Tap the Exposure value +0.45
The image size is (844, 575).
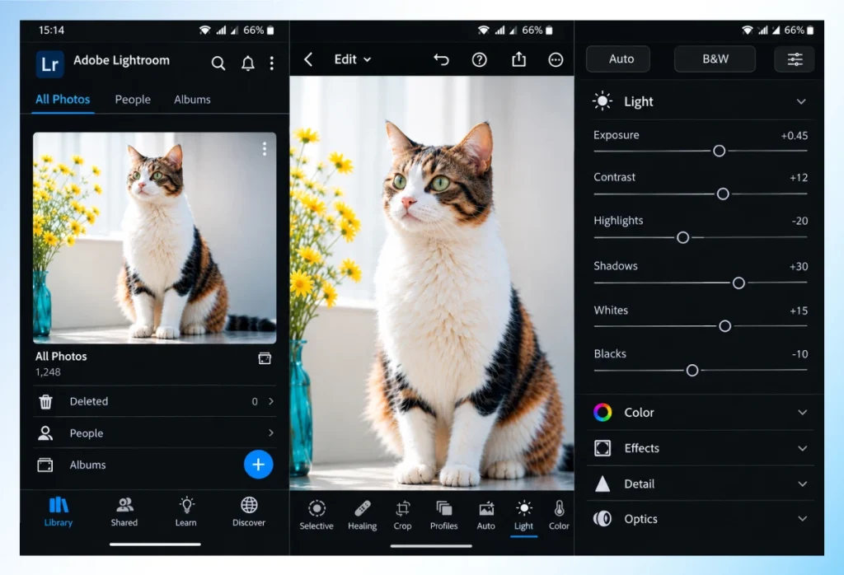[795, 136]
